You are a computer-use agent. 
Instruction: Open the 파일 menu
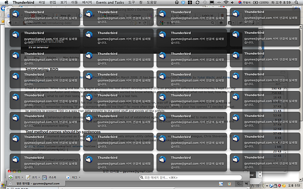pos(42,2)
